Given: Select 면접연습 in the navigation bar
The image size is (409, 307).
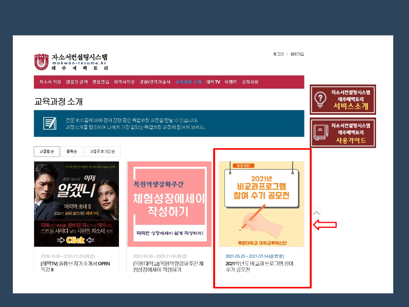Looking at the screenshot, I should tap(101, 82).
